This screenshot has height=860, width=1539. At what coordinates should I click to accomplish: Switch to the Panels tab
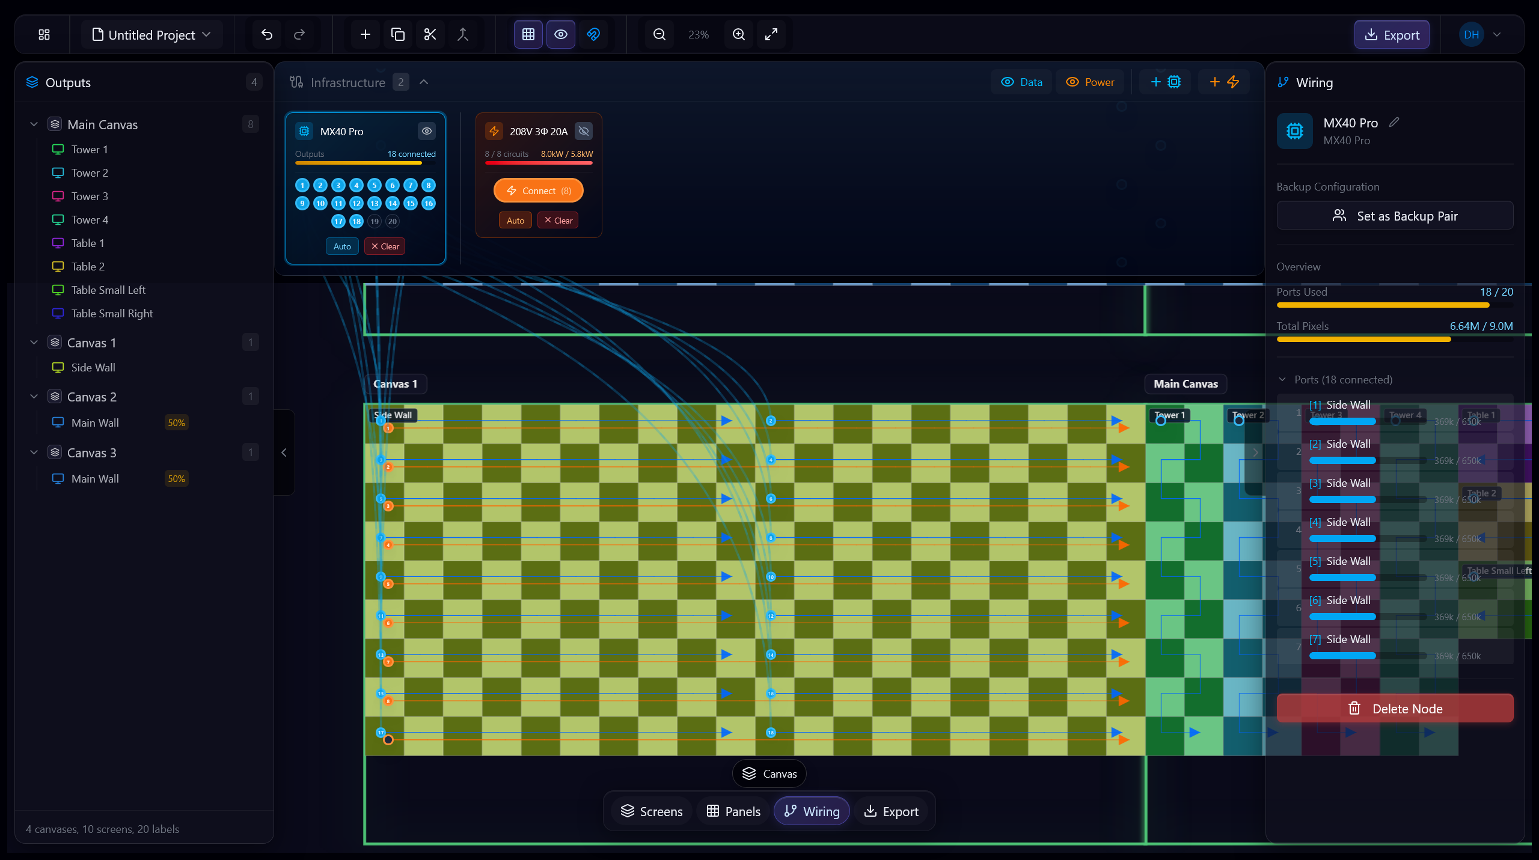coord(732,811)
